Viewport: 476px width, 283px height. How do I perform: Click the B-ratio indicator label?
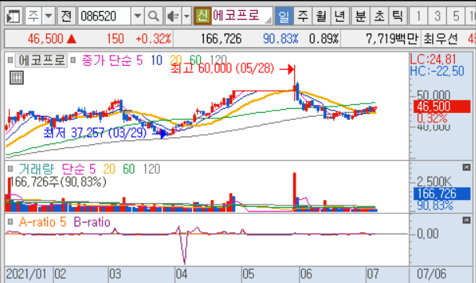pos(92,223)
